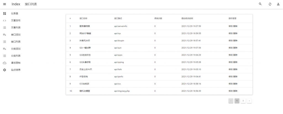Click the code brackets publish icon
The width and height of the screenshot is (283, 114).
[4, 20]
